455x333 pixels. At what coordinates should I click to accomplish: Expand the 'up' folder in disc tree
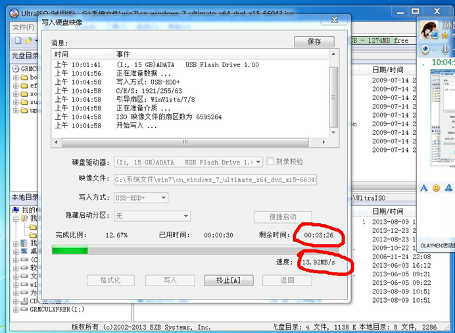[16, 111]
